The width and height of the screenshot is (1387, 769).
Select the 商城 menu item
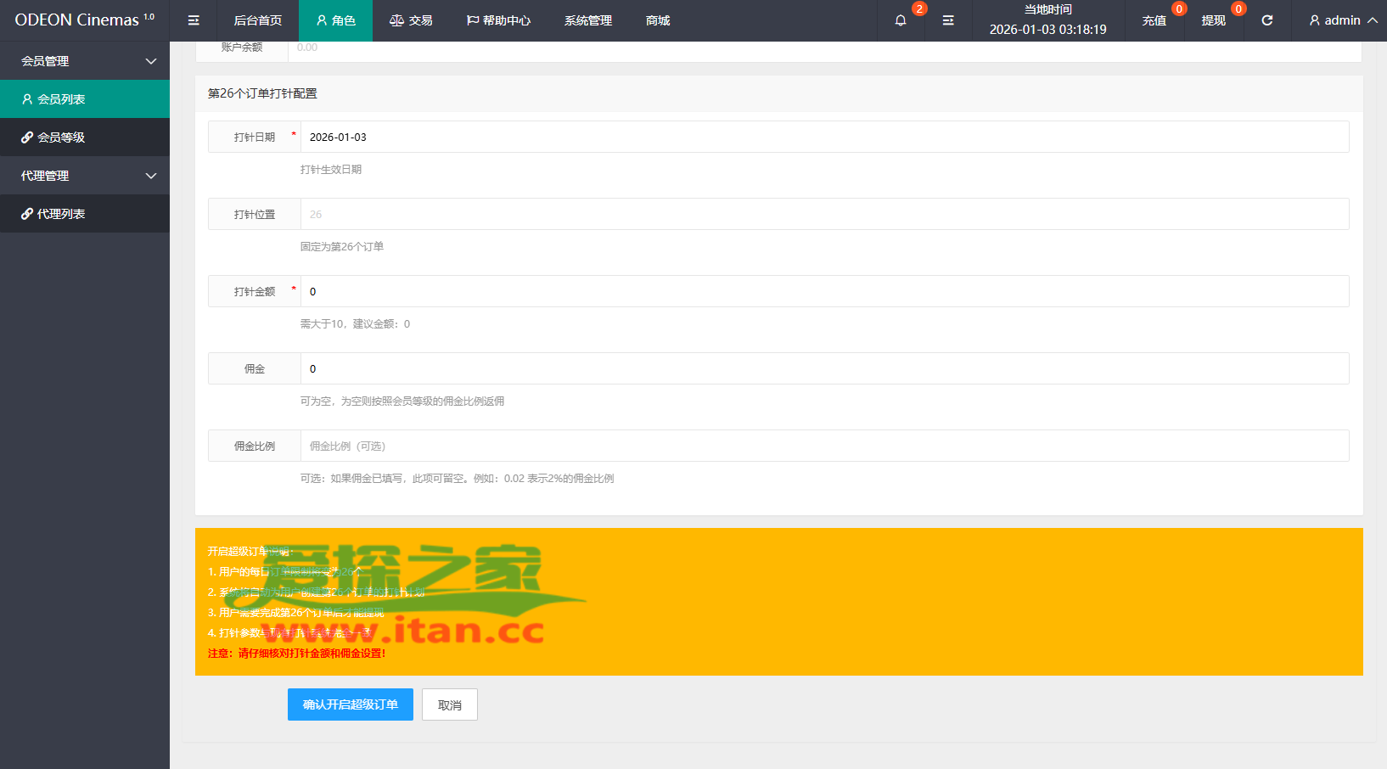[x=658, y=20]
